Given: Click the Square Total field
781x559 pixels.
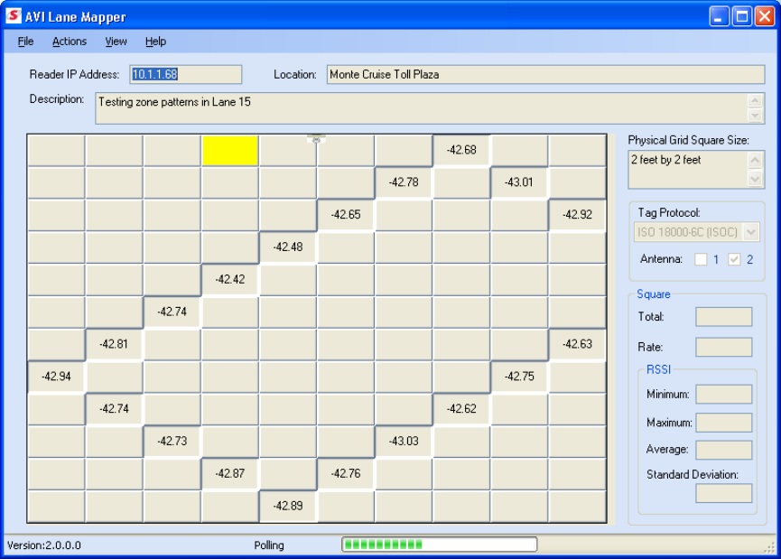Looking at the screenshot, I should click(x=724, y=317).
